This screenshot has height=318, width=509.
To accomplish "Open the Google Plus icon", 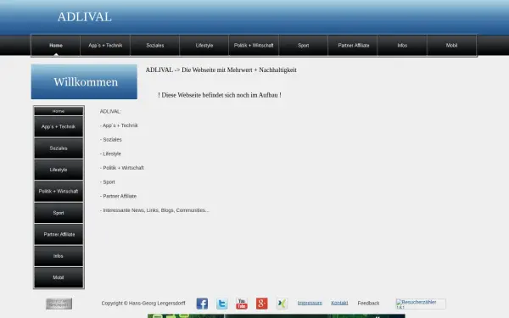I will click(x=261, y=304).
